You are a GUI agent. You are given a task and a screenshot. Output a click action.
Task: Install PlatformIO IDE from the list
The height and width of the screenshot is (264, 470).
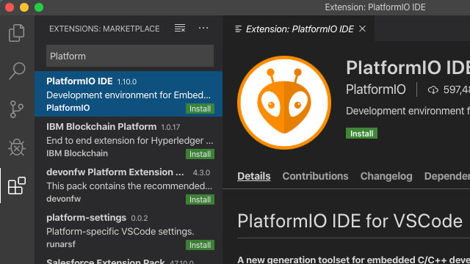click(200, 109)
